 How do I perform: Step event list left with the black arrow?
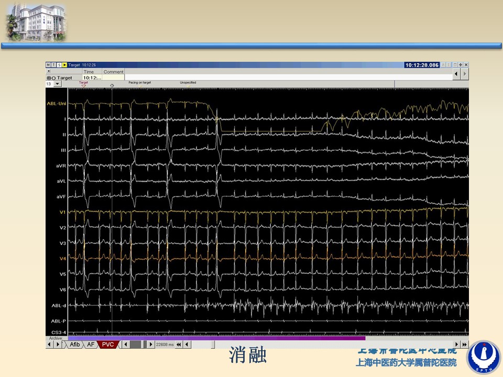pyautogui.click(x=456, y=74)
